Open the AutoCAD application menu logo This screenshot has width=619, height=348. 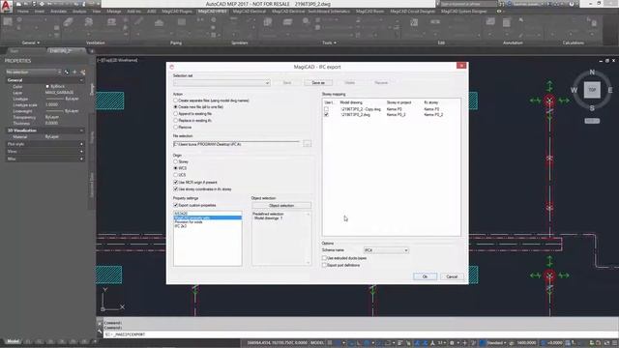[6, 6]
